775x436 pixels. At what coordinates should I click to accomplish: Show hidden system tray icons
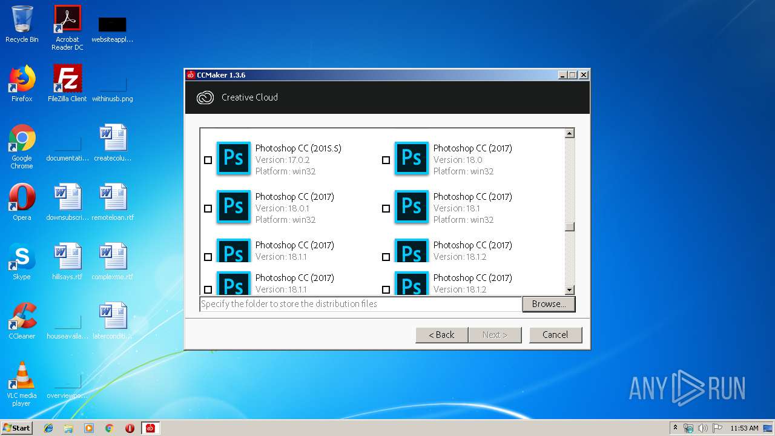676,428
